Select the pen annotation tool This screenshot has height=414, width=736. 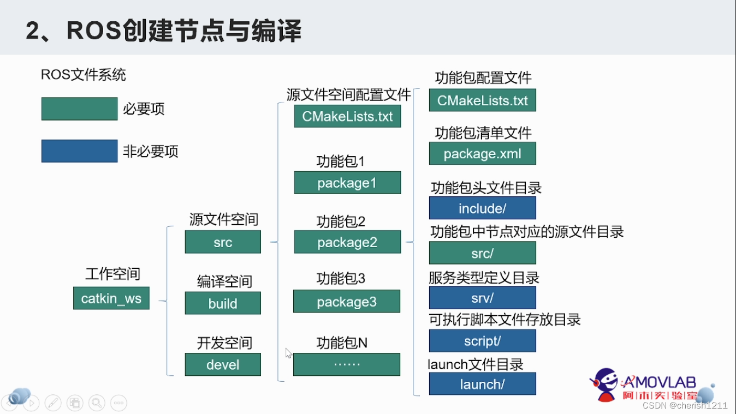pyautogui.click(x=53, y=403)
